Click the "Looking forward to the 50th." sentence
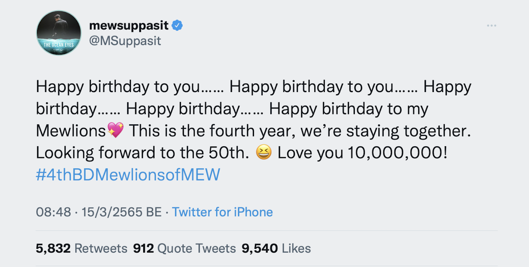529x267 pixels. point(143,153)
